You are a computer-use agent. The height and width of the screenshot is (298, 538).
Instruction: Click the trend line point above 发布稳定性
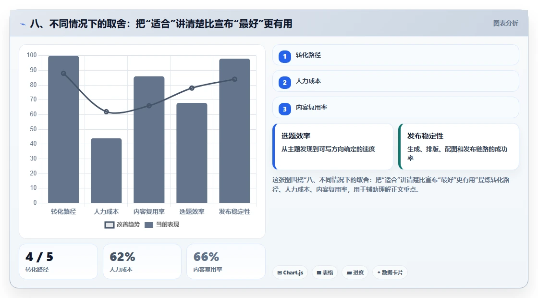235,79
